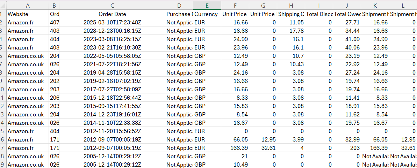Click unit price value 10.49
Screen dimensions: 417x168
pyautogui.click(x=235, y=164)
